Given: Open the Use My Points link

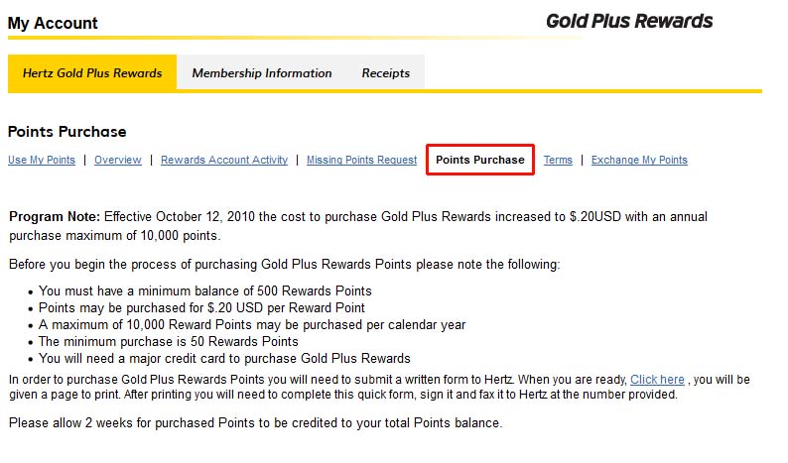Looking at the screenshot, I should click(x=42, y=160).
